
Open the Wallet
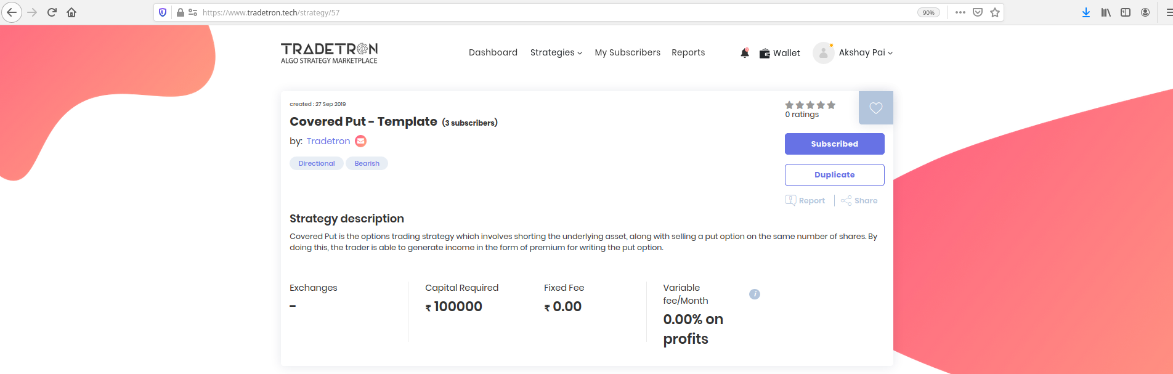pos(779,53)
